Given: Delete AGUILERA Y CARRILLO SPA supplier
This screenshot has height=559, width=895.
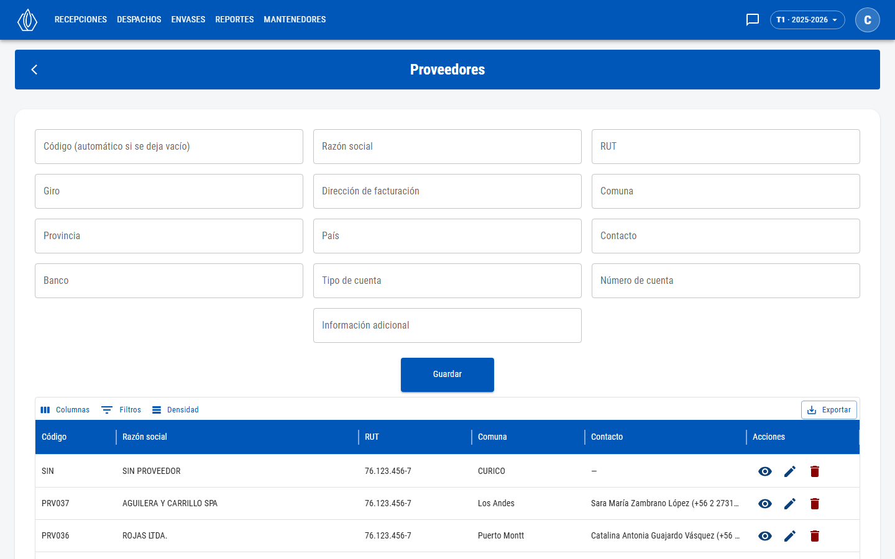Looking at the screenshot, I should (815, 504).
